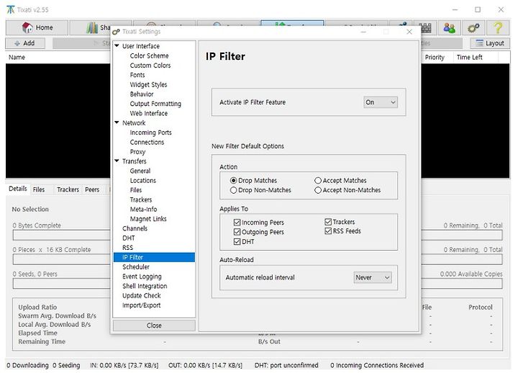Open the IP filter brick wall icon
The height and width of the screenshot is (373, 518).
[x=425, y=28]
